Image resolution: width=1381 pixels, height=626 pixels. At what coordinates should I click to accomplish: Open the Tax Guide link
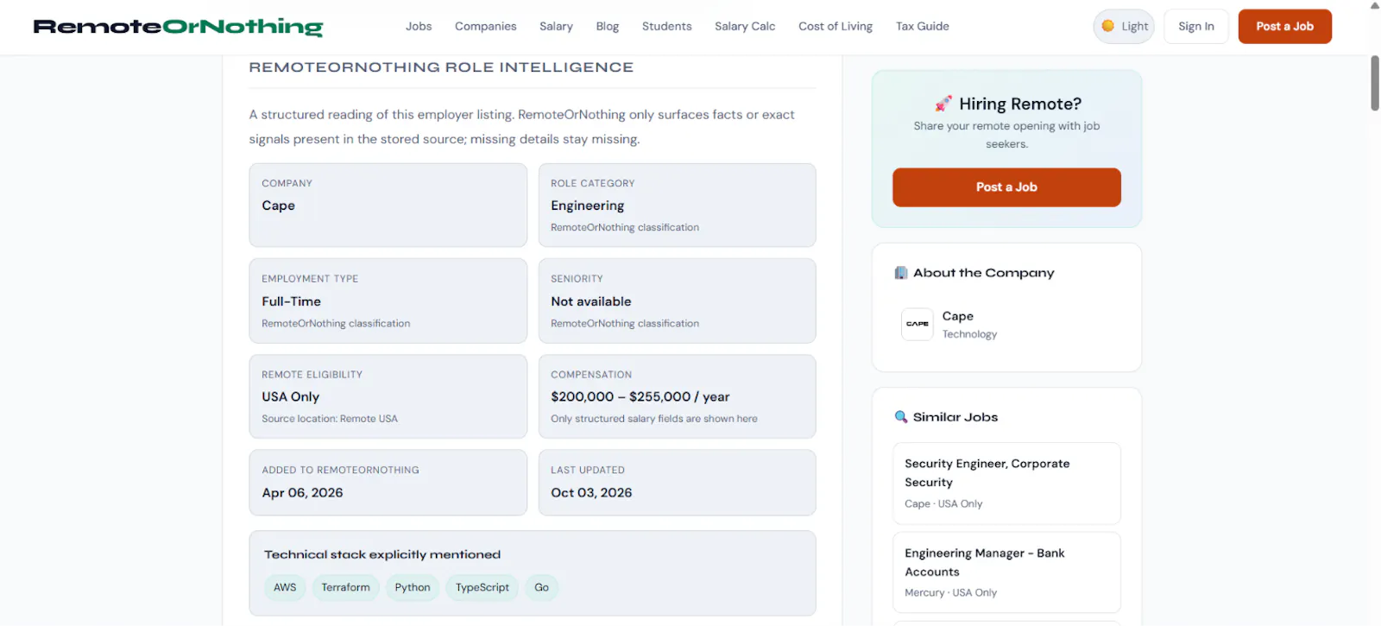[x=923, y=27]
